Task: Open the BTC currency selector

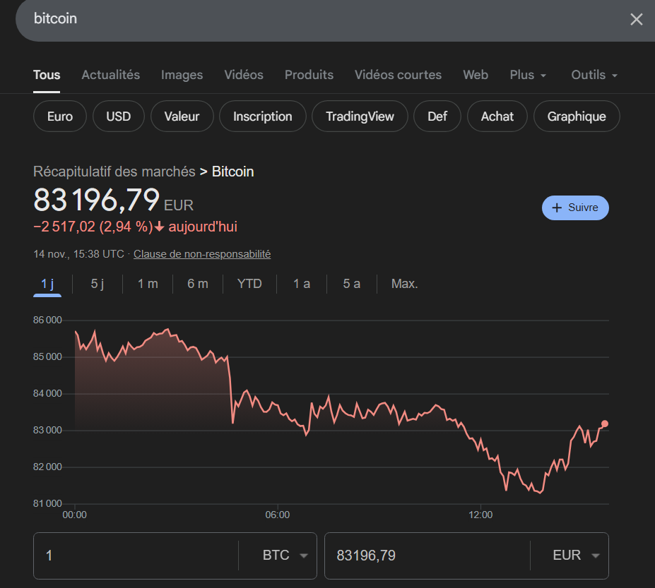Action: click(285, 556)
